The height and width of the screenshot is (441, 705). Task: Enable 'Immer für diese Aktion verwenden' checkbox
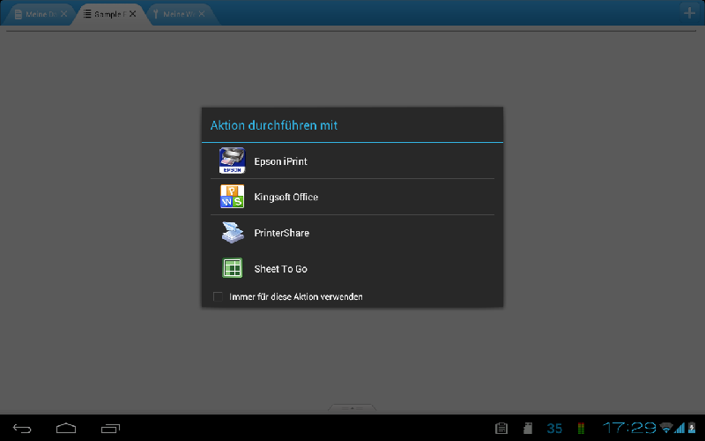219,297
